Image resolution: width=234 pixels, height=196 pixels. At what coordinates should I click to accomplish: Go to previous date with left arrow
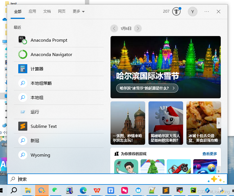(114, 28)
